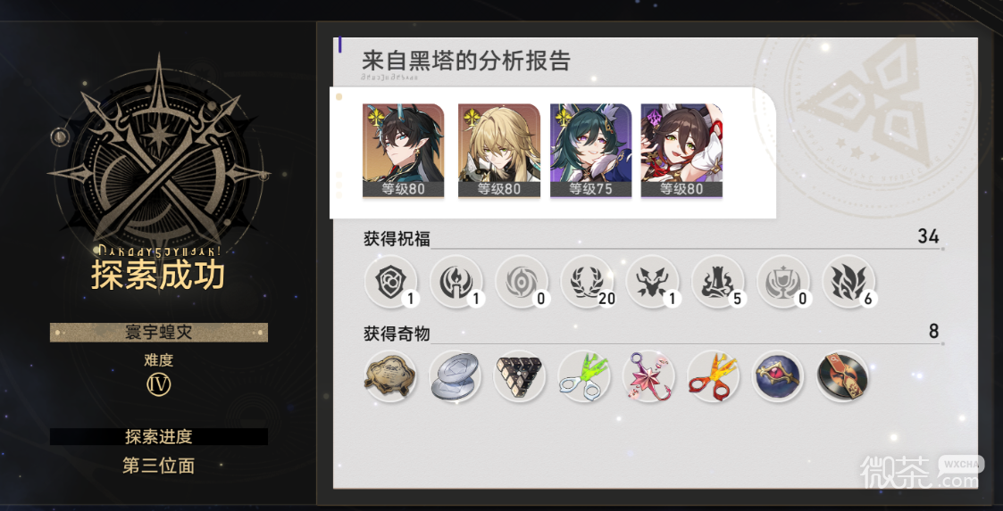Select the flame blessing icon showing 6
This screenshot has height=511, width=1003.
pos(848,282)
